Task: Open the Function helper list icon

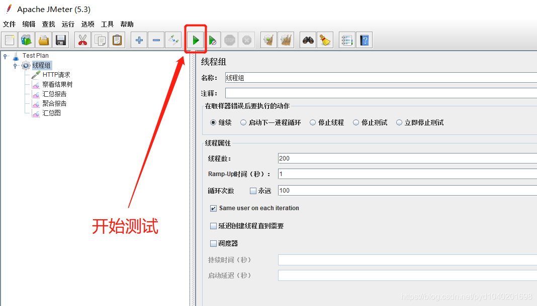Action: point(347,40)
